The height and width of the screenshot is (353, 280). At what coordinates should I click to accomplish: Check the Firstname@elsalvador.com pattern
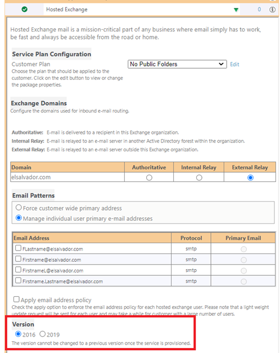(18, 258)
